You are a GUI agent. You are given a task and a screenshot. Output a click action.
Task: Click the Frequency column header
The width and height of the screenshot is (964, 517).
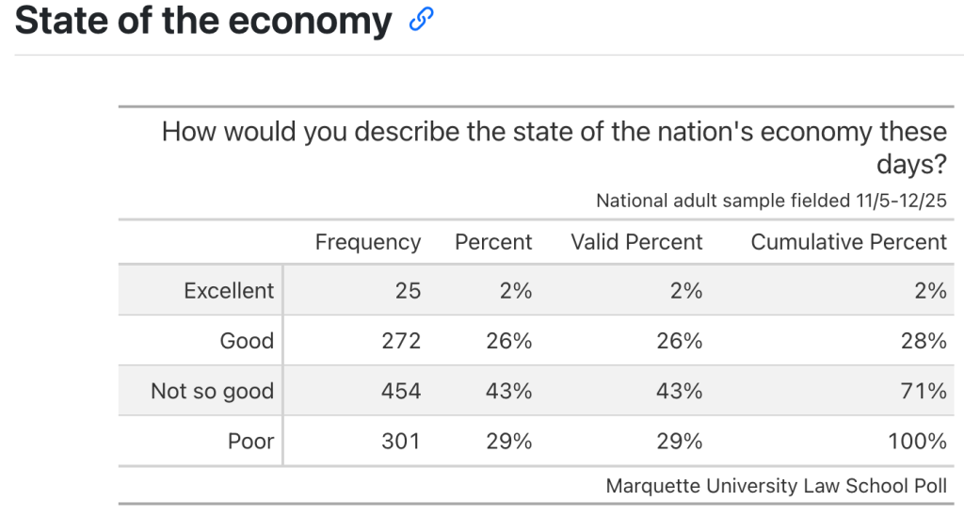click(367, 242)
